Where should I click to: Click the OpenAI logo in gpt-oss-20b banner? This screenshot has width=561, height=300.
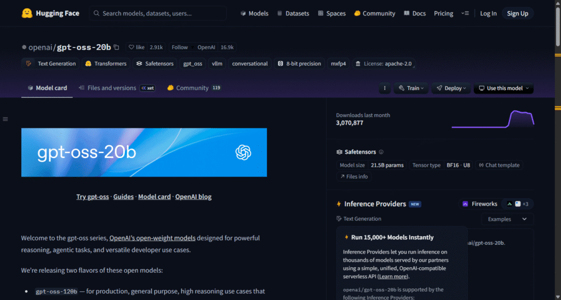click(x=243, y=152)
